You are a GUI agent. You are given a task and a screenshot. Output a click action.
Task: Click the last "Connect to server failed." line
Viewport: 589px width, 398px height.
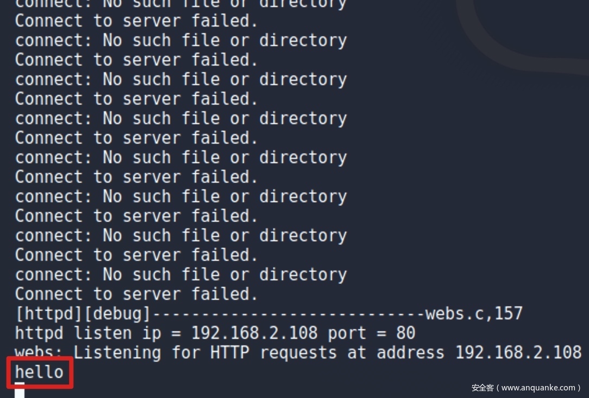pos(136,294)
